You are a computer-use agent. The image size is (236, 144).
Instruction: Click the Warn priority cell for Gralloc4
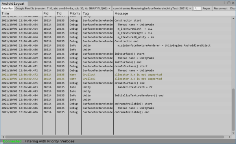[x=73, y=75]
